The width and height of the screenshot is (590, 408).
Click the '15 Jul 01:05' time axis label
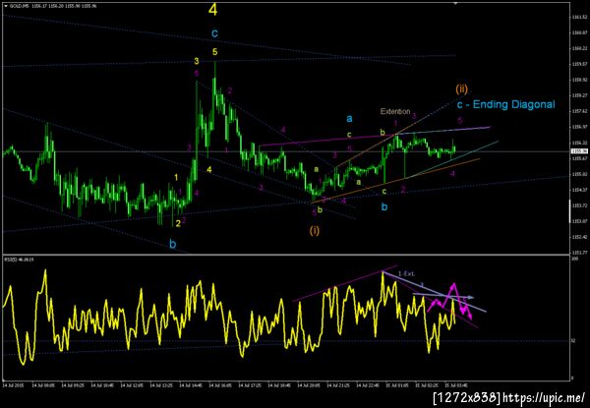pos(396,385)
